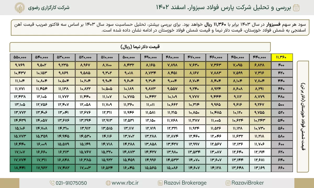Click the cell with value ۱۴,۴۳۹

click(x=21, y=121)
